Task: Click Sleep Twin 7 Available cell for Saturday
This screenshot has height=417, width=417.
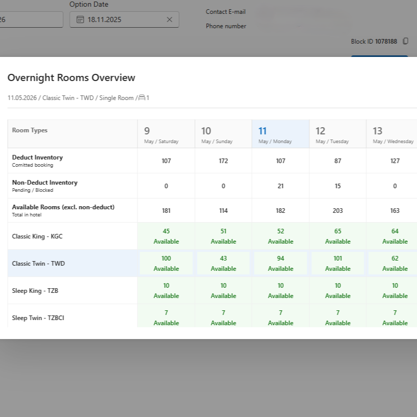Action: pos(166,316)
